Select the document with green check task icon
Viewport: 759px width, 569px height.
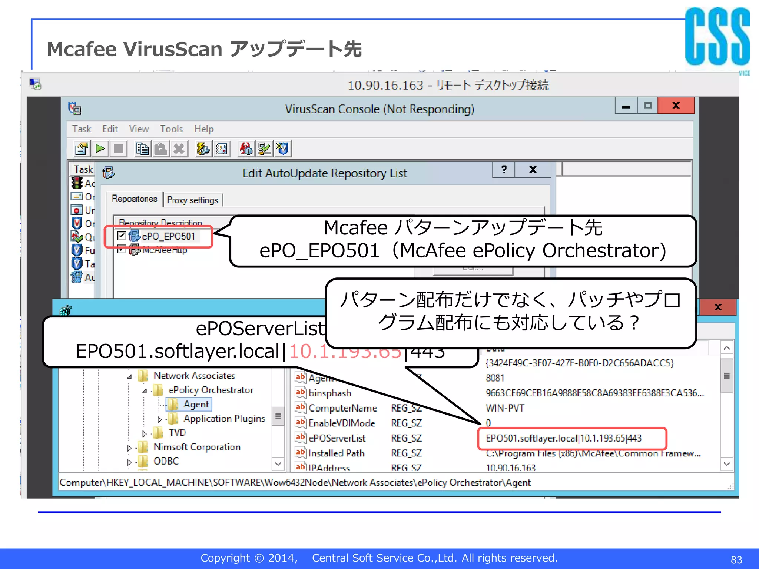point(77,237)
